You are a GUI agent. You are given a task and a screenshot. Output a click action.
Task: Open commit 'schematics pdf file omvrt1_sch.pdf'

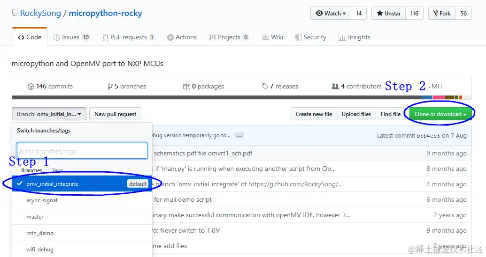203,153
